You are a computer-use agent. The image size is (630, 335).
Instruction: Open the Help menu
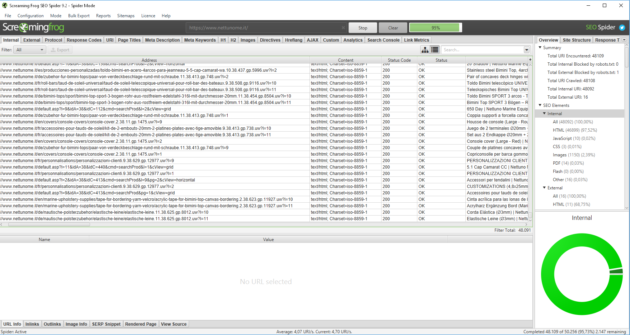point(166,16)
